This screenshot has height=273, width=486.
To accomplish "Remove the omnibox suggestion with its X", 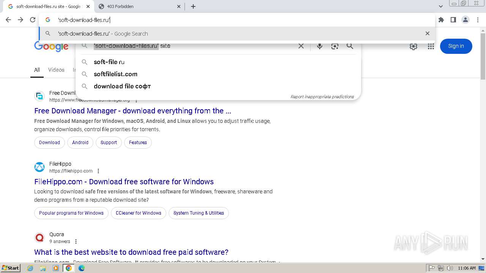I will click(x=428, y=33).
